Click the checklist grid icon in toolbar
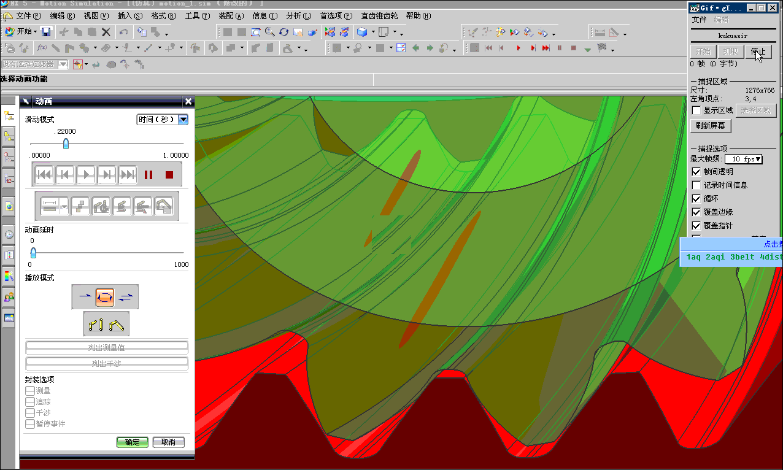The image size is (783, 470). (x=401, y=48)
